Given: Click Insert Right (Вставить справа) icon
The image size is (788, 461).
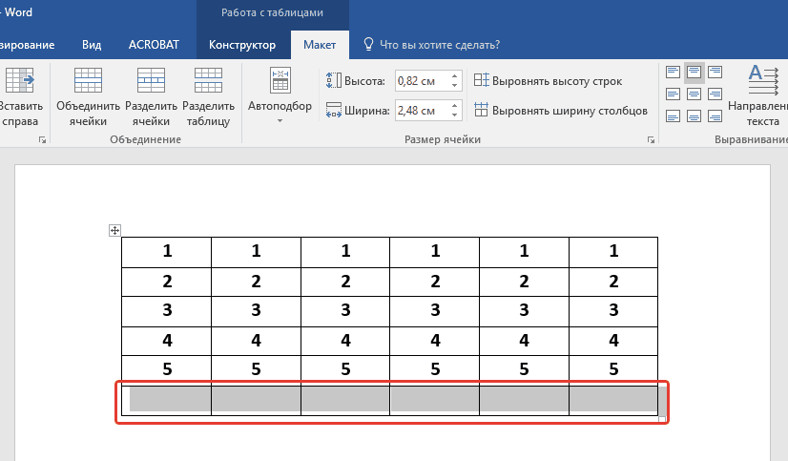Looking at the screenshot, I should click(x=18, y=96).
